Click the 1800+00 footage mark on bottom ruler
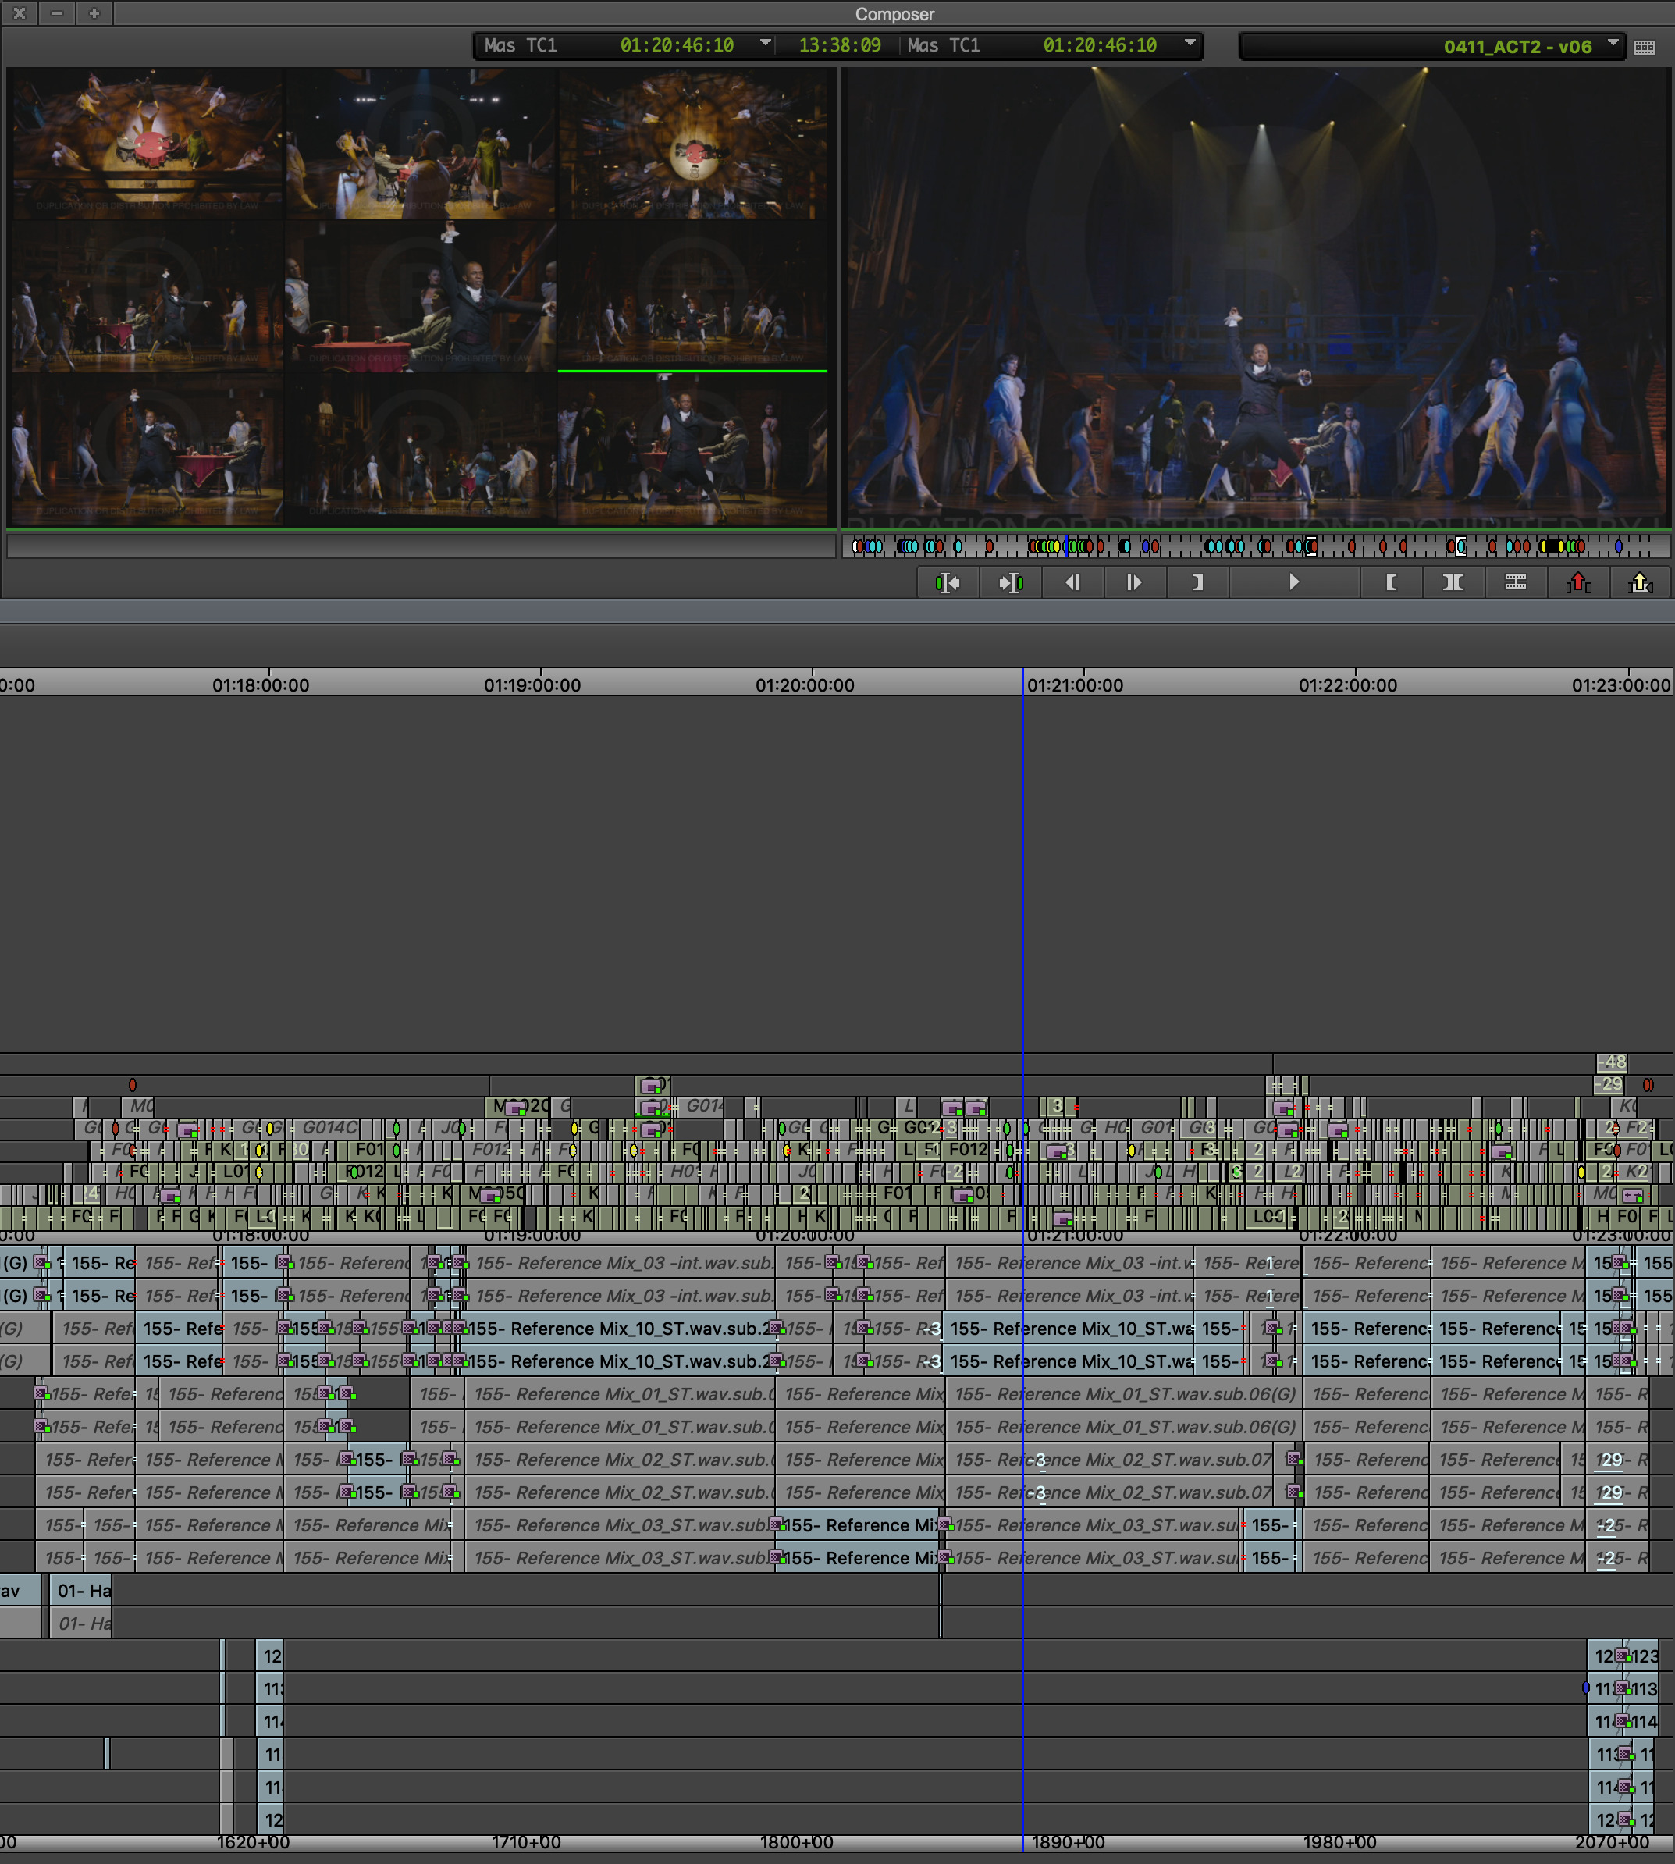Viewport: 1675px width, 1864px height. (x=796, y=1842)
